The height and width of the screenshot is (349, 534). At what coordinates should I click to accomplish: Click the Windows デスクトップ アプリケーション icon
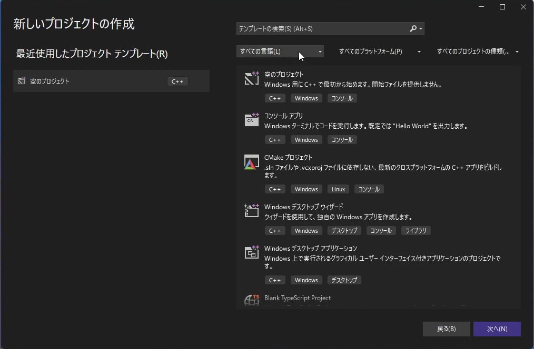click(252, 252)
